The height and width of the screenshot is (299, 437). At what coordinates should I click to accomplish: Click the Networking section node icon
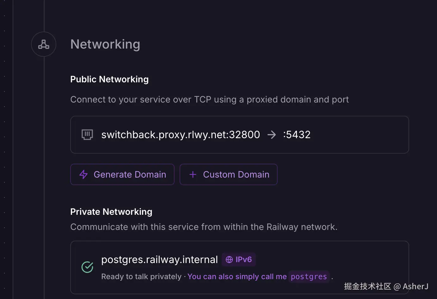click(44, 44)
